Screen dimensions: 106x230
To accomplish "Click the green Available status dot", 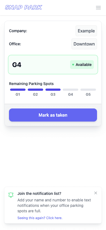I will coord(73,65).
